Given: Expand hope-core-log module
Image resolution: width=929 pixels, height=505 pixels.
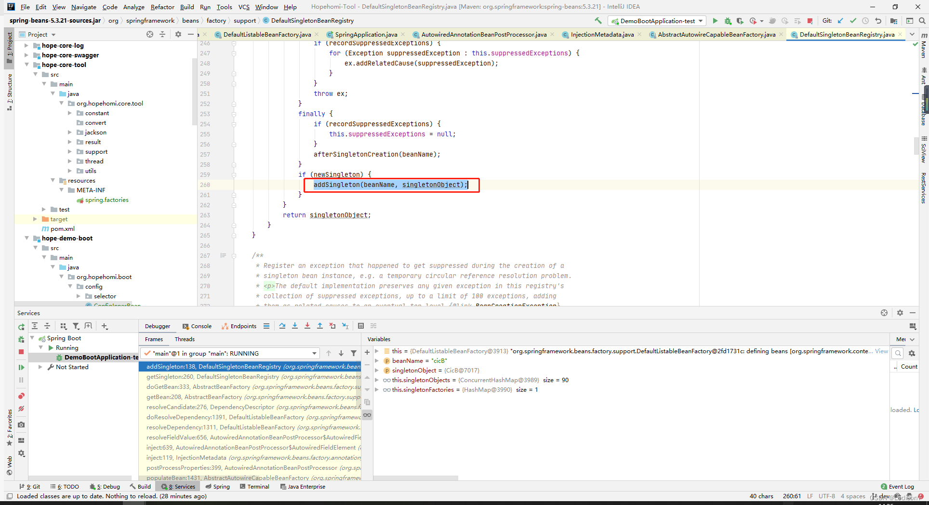Looking at the screenshot, I should 27,45.
